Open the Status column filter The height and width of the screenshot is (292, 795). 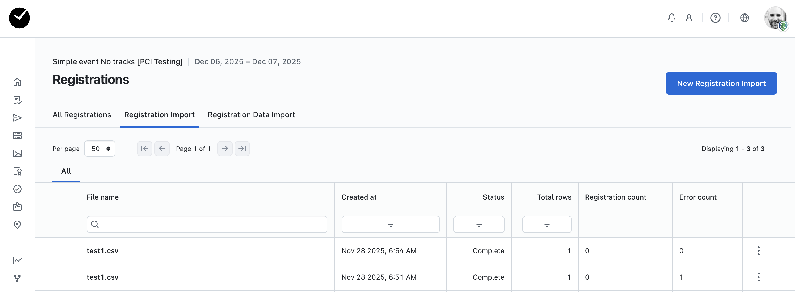point(479,224)
